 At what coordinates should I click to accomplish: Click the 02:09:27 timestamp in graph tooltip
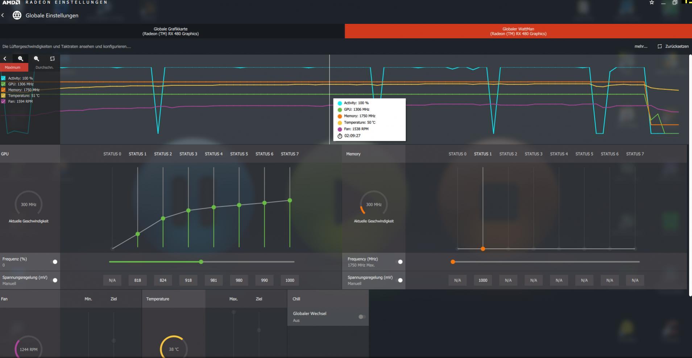pyautogui.click(x=352, y=136)
